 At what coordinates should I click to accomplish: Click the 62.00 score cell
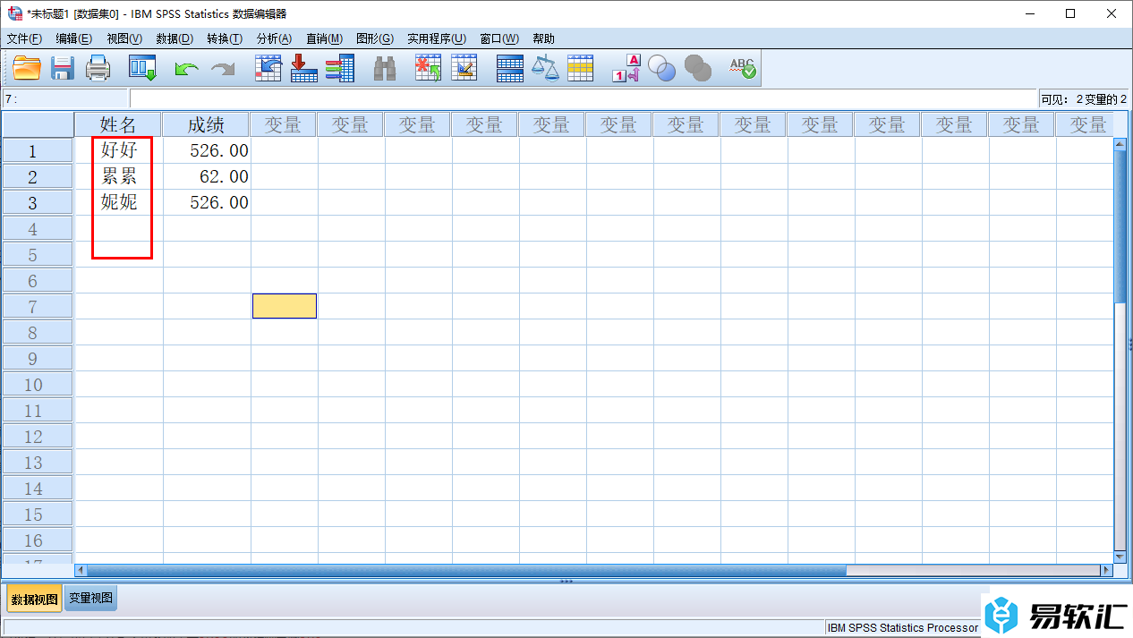(207, 176)
